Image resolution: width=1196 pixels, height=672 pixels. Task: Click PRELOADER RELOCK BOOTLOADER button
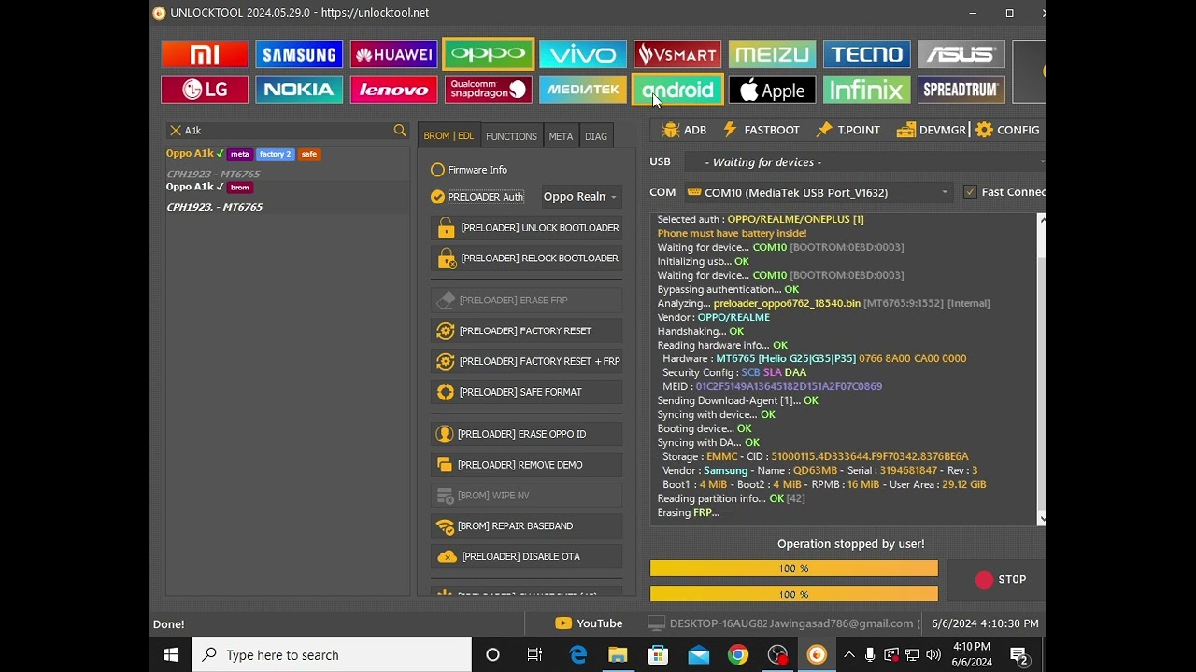526,259
